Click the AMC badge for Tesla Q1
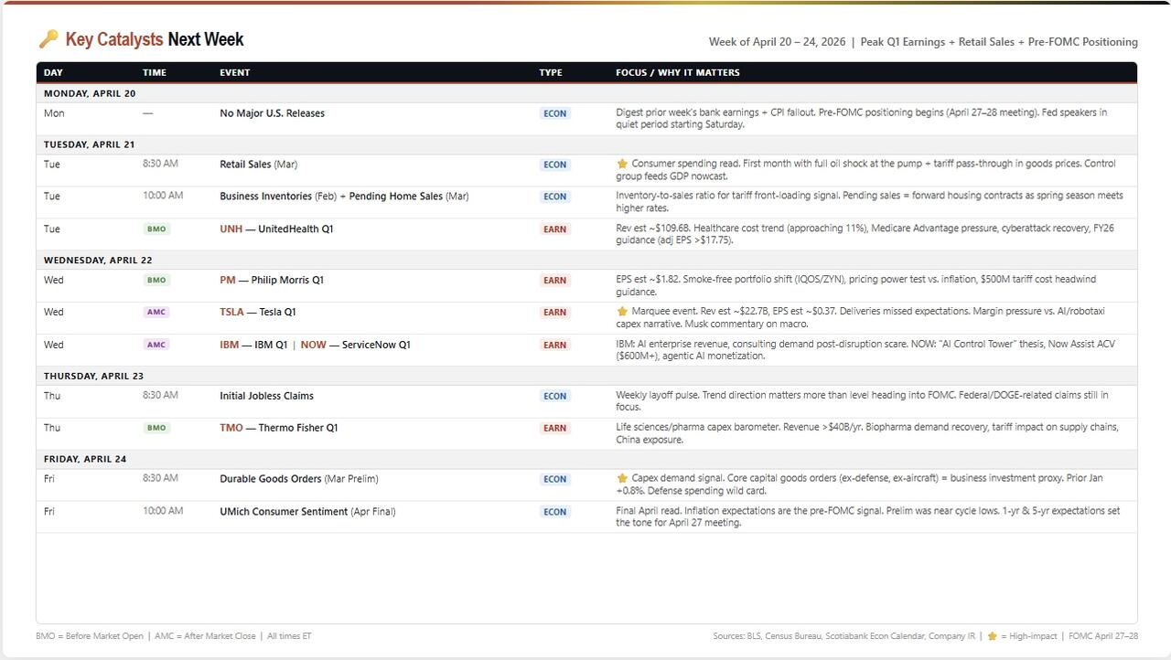 pos(156,313)
